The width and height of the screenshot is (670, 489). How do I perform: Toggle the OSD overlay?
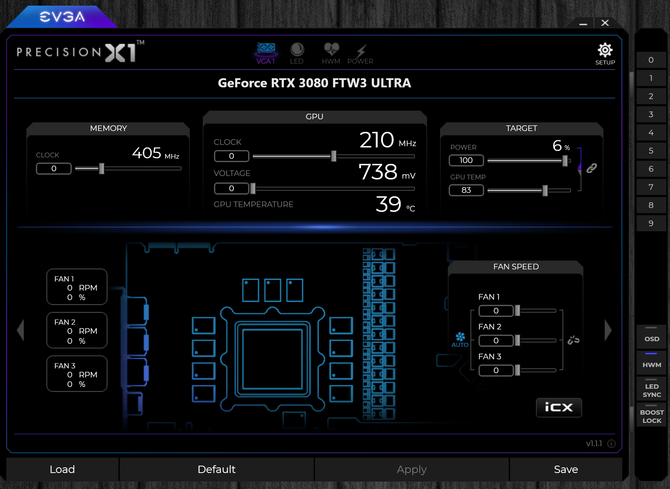[x=651, y=337]
